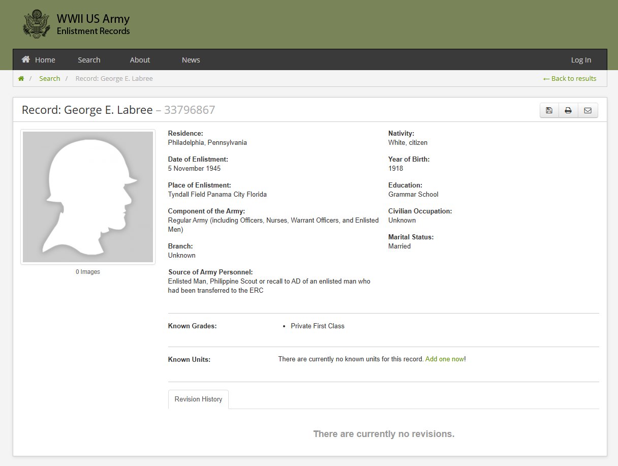Go back to results
This screenshot has height=466, width=618.
pos(570,79)
